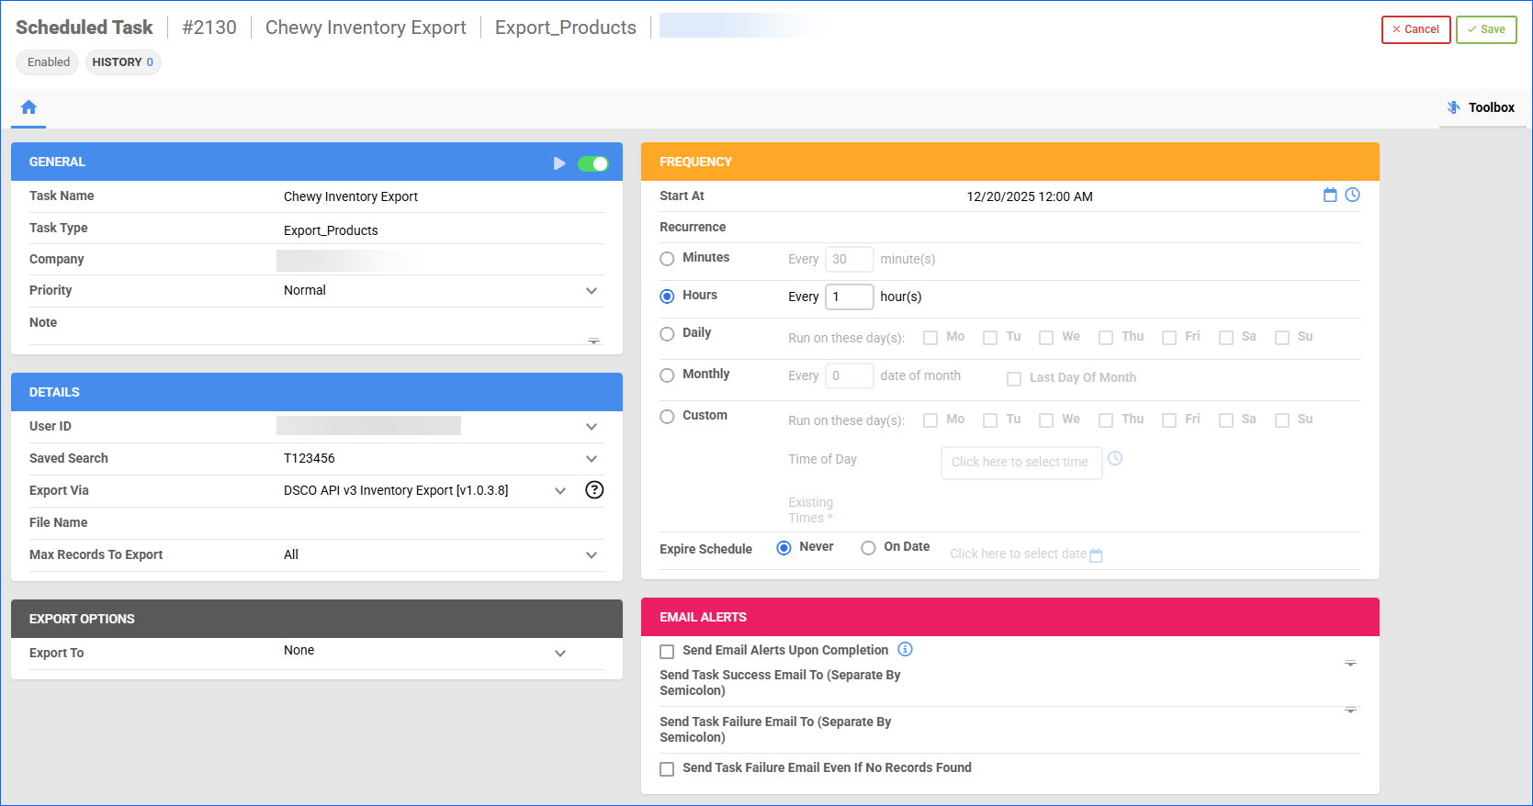Click info icon beside Email Alerts Upon Completion
The height and width of the screenshot is (806, 1533).
click(x=905, y=650)
